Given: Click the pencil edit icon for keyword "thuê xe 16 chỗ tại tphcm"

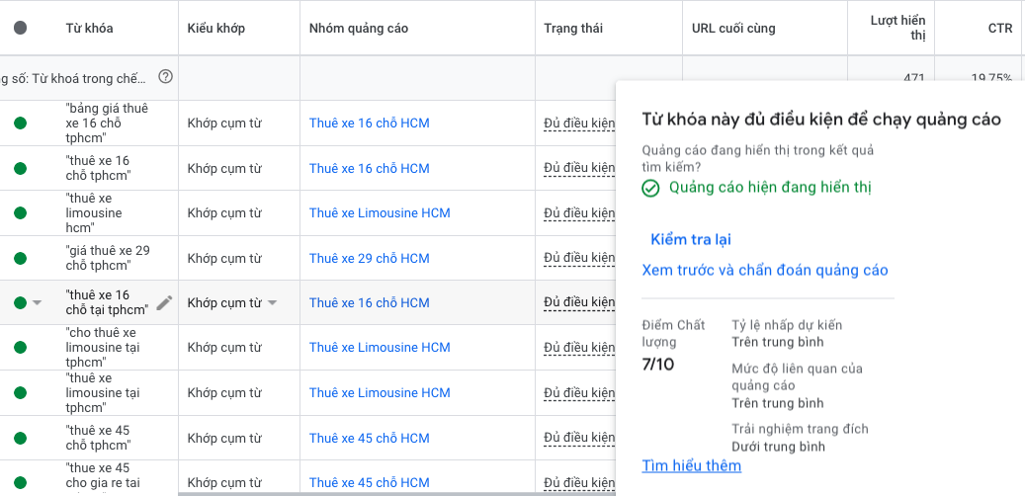Looking at the screenshot, I should coord(164,303).
